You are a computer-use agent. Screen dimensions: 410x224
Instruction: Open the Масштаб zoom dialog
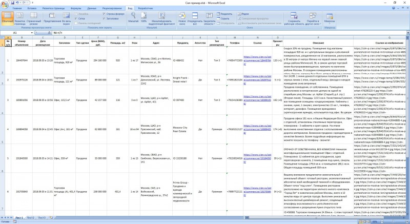point(133,17)
